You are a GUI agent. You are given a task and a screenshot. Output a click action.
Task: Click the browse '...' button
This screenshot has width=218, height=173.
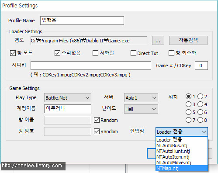[x=158, y=41]
